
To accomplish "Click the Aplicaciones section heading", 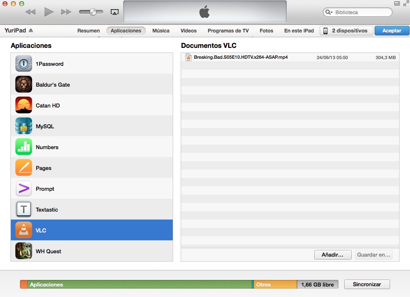I will (31, 45).
